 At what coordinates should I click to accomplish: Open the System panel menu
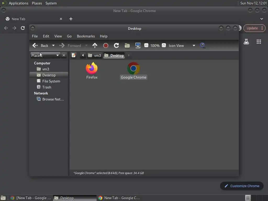(51, 3)
